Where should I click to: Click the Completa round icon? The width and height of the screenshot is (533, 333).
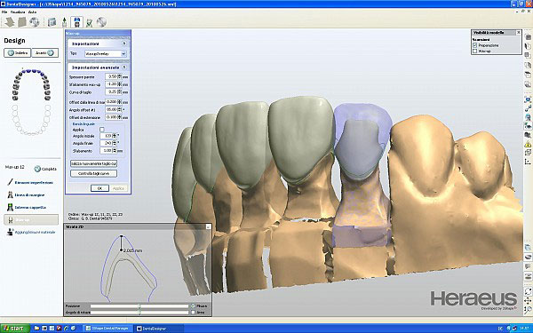pyautogui.click(x=37, y=169)
